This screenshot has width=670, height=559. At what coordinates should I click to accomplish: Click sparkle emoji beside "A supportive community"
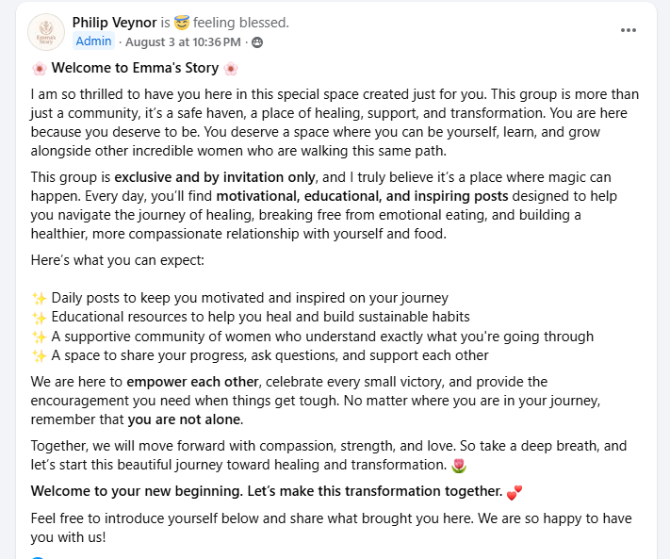40,337
